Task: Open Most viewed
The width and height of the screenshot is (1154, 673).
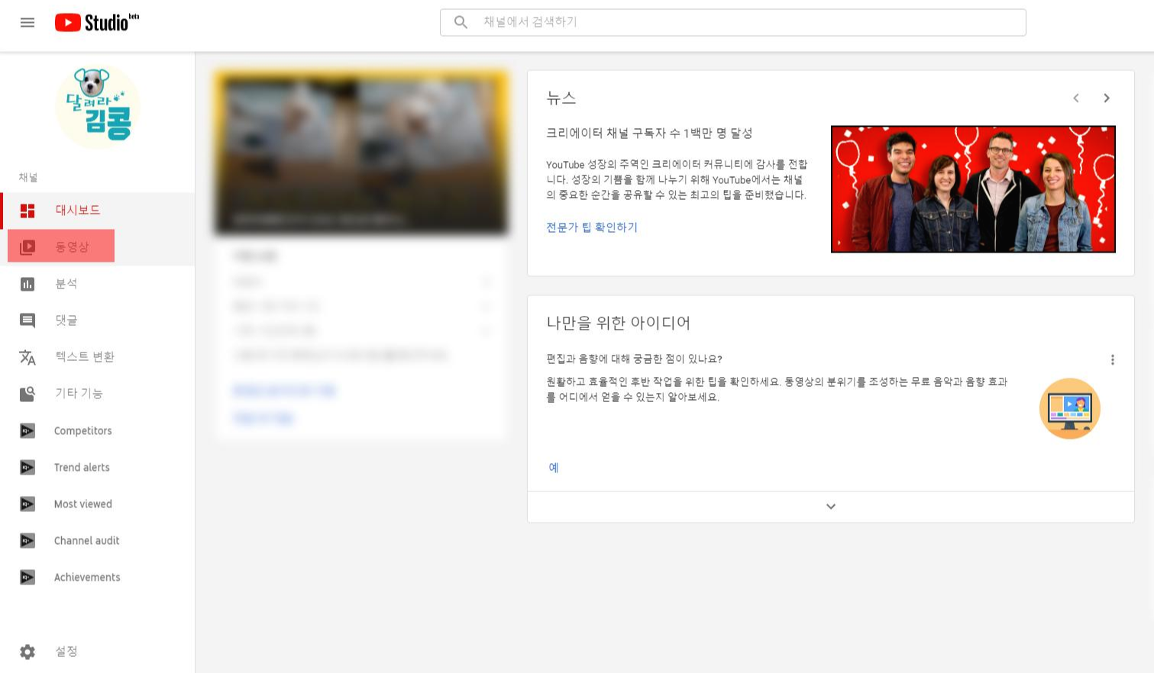Action: (83, 504)
